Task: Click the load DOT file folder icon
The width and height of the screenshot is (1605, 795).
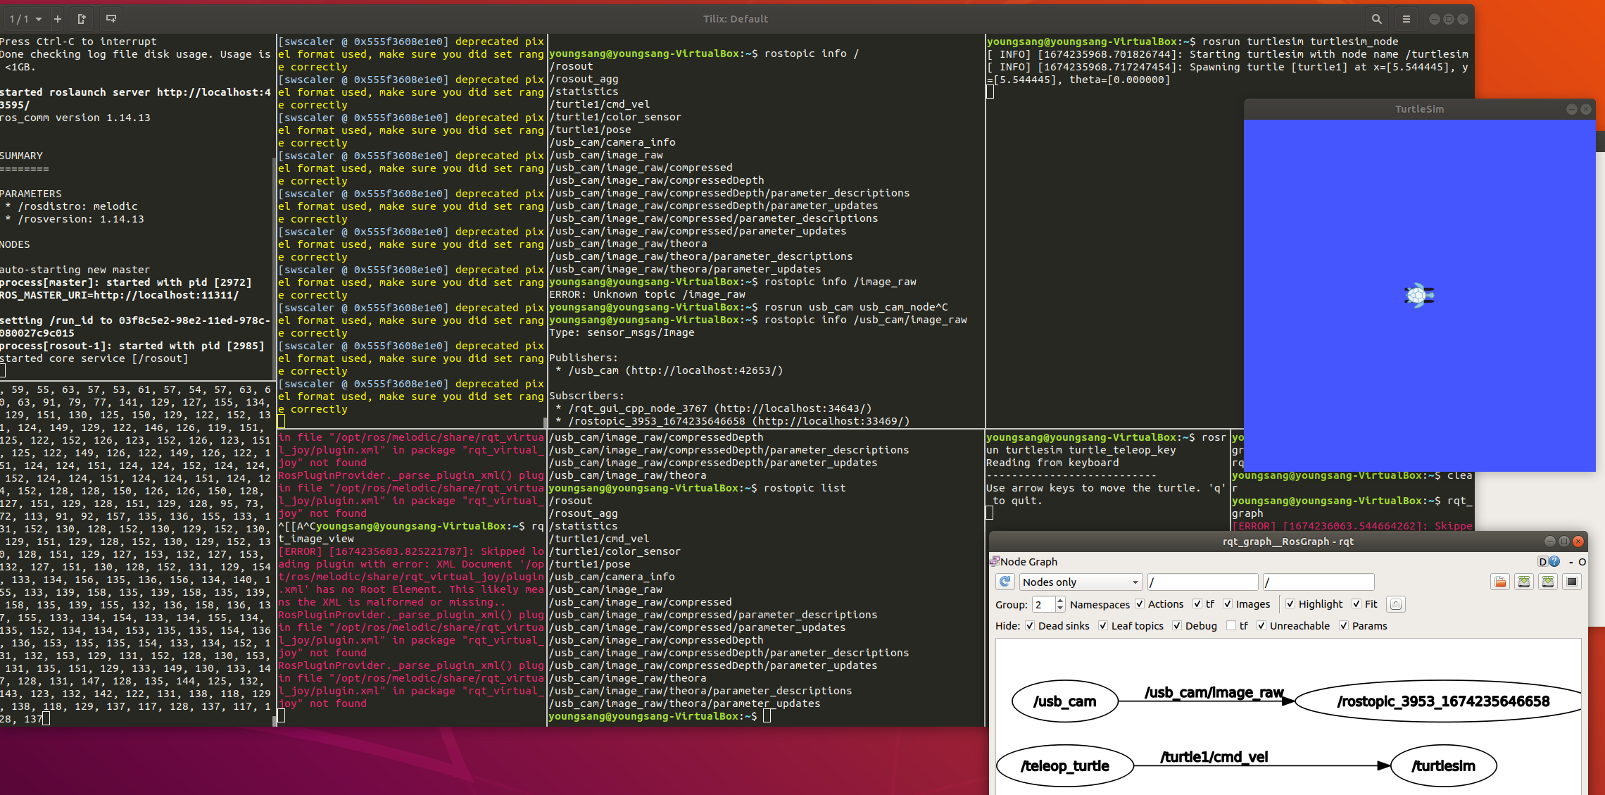Action: pyautogui.click(x=1500, y=582)
